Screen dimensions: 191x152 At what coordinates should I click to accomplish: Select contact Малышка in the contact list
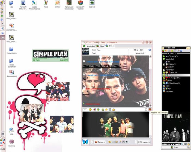176,91
